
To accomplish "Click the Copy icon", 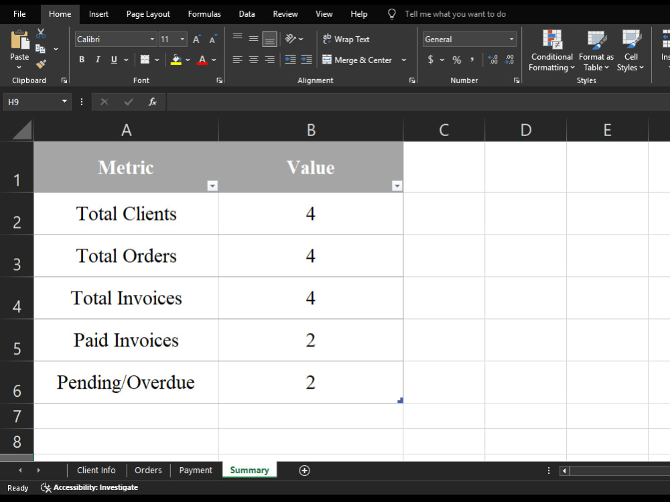I will (40, 49).
